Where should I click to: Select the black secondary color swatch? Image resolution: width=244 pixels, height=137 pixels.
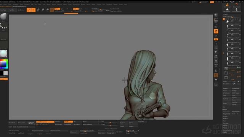click(2, 73)
